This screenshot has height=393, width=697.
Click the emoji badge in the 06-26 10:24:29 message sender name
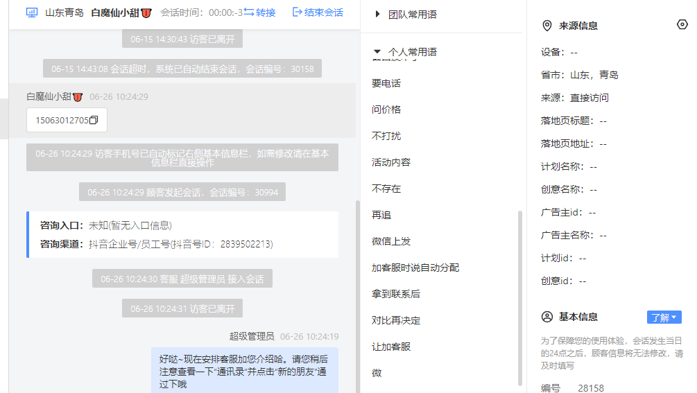78,97
